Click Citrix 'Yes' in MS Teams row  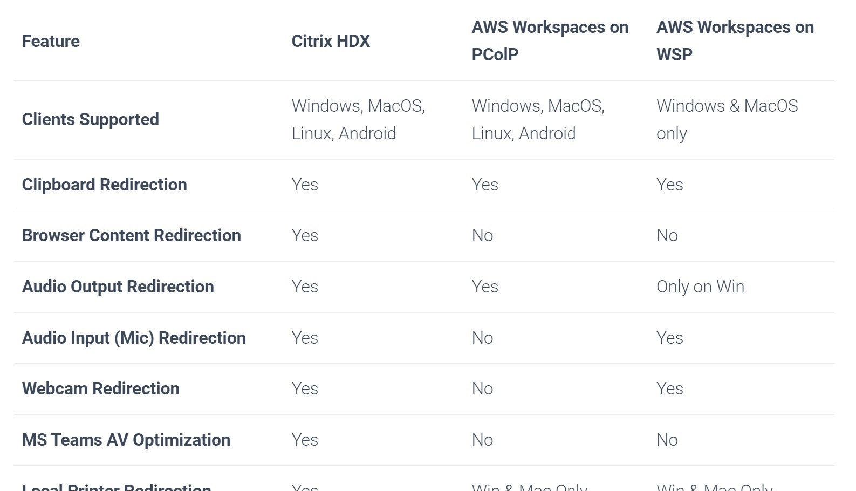pos(305,440)
